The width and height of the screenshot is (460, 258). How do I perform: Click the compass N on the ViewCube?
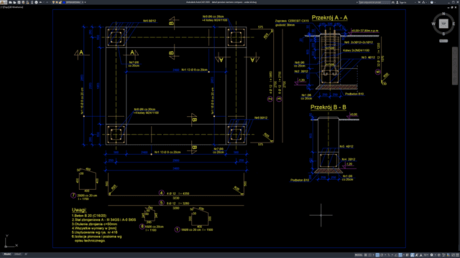443,14
